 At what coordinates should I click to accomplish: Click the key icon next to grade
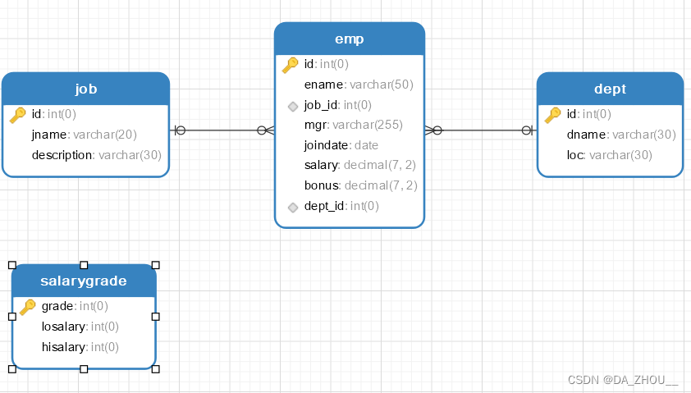[x=28, y=307]
